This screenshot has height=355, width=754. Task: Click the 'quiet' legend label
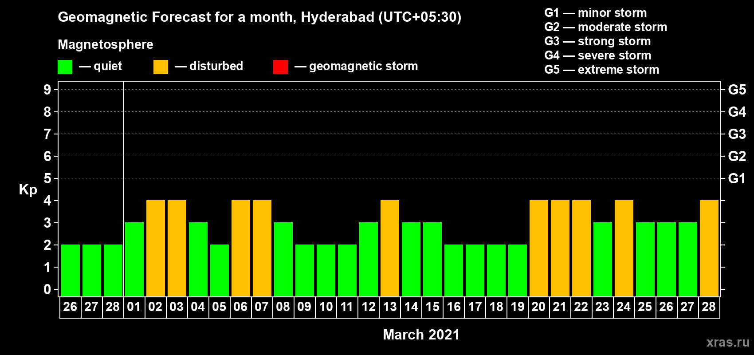tap(108, 66)
